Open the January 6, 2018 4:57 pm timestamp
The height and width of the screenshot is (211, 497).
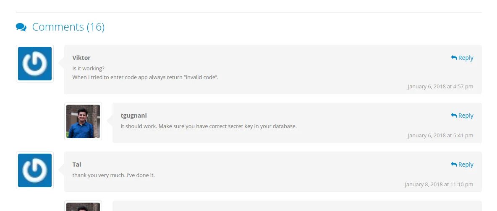pyautogui.click(x=440, y=86)
